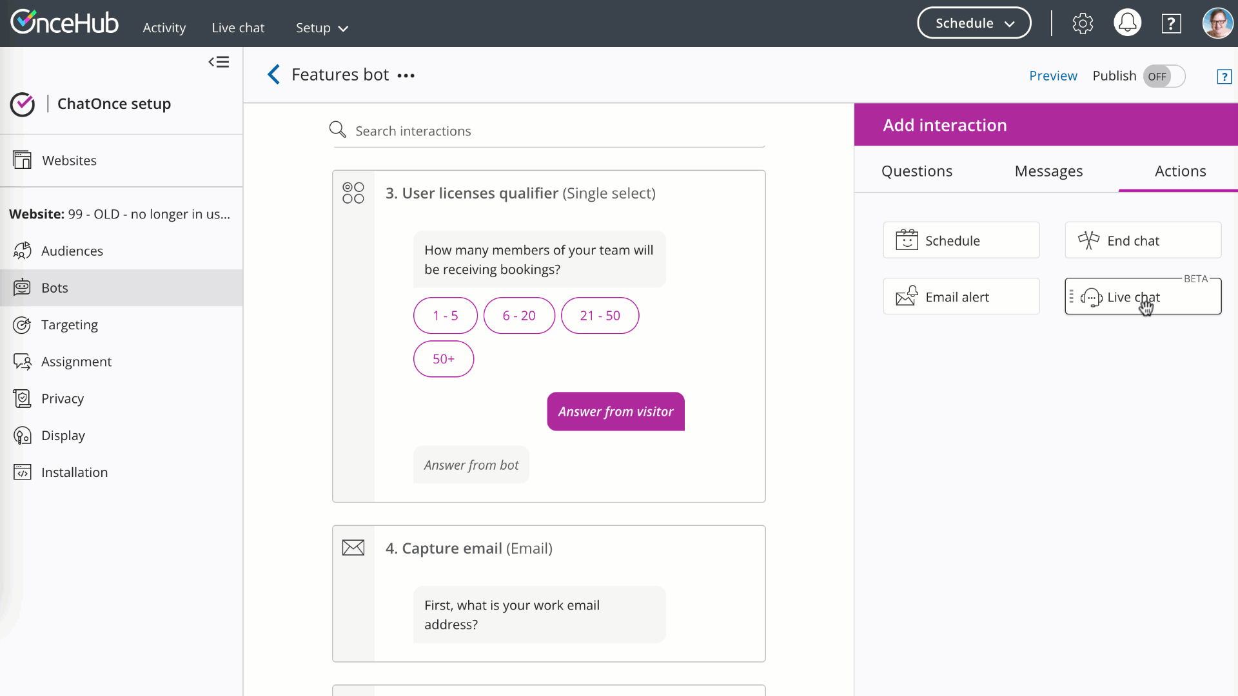1238x696 pixels.
Task: Open the Targeting sidebar section
Action: click(x=69, y=325)
